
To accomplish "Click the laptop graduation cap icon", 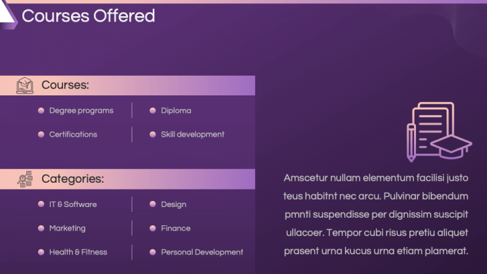I will (25, 85).
